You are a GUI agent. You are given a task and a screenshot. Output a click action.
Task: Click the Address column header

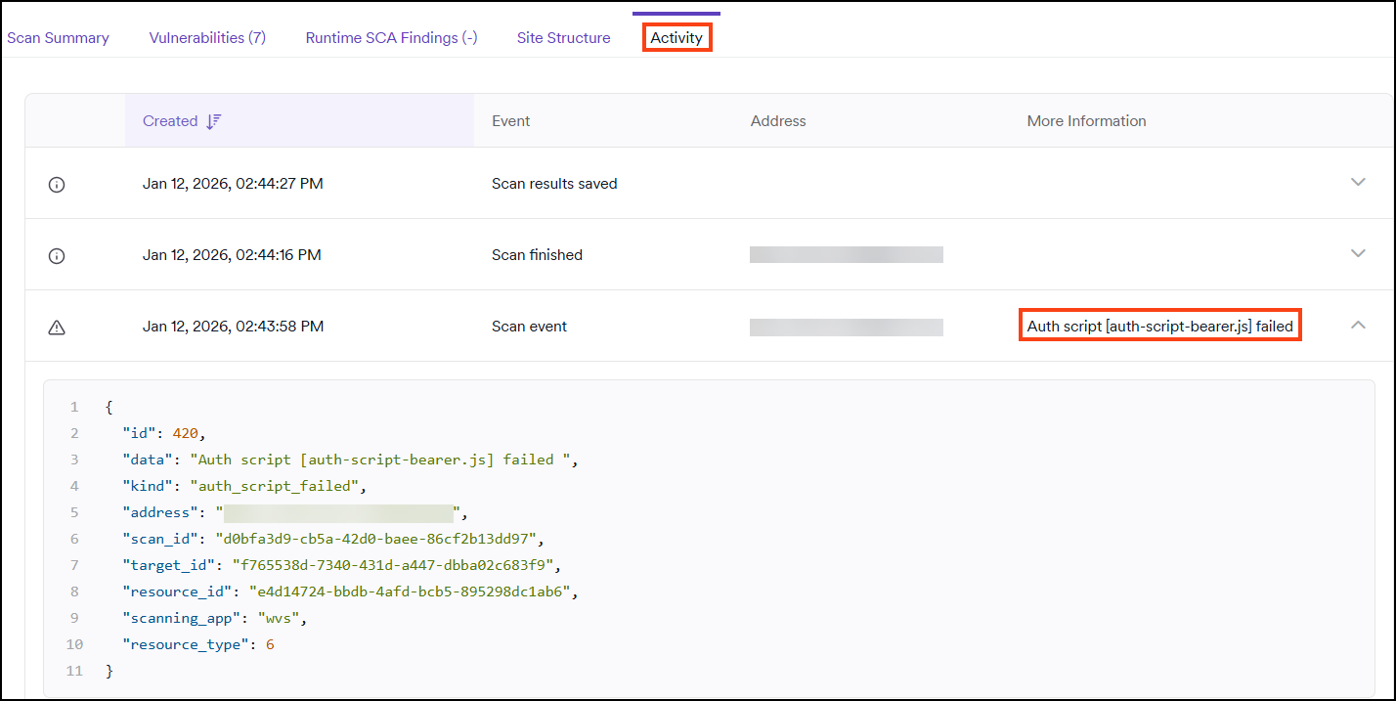click(x=777, y=120)
